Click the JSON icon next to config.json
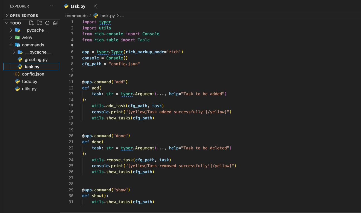361x213 pixels. 17,74
